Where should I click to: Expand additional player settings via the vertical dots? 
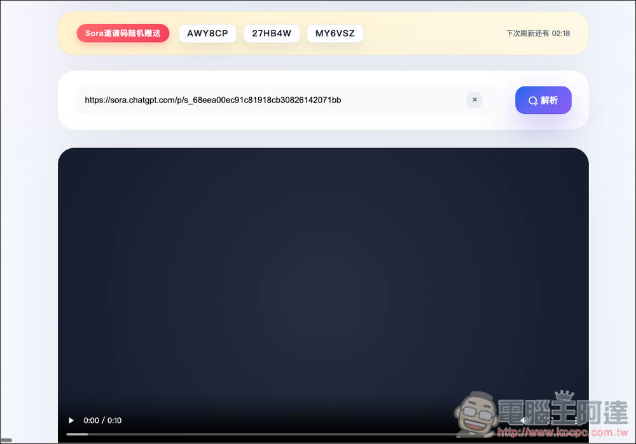tap(574, 420)
